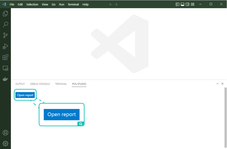
Task: Click the VS Code logo in title bar
Action: [4, 4]
